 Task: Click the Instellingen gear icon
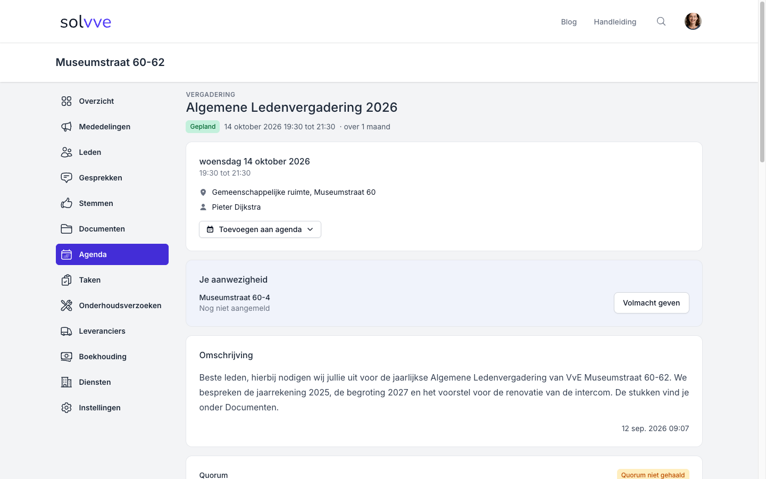pyautogui.click(x=66, y=408)
